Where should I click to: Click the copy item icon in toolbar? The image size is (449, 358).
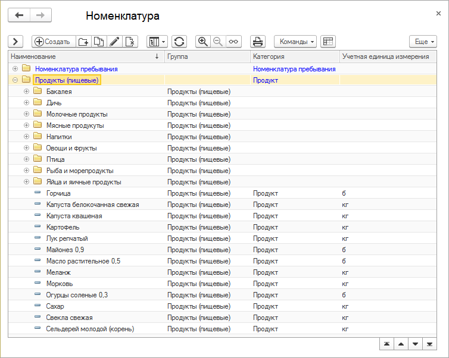click(99, 42)
